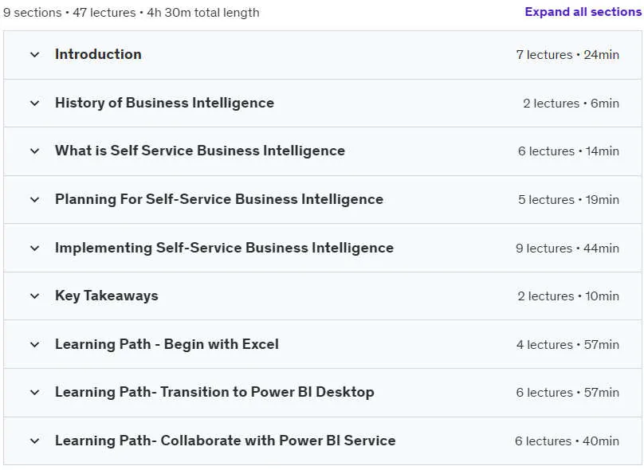644x470 pixels.
Task: Open chevron for Planning For Self-Service BI
Action: [x=35, y=199]
